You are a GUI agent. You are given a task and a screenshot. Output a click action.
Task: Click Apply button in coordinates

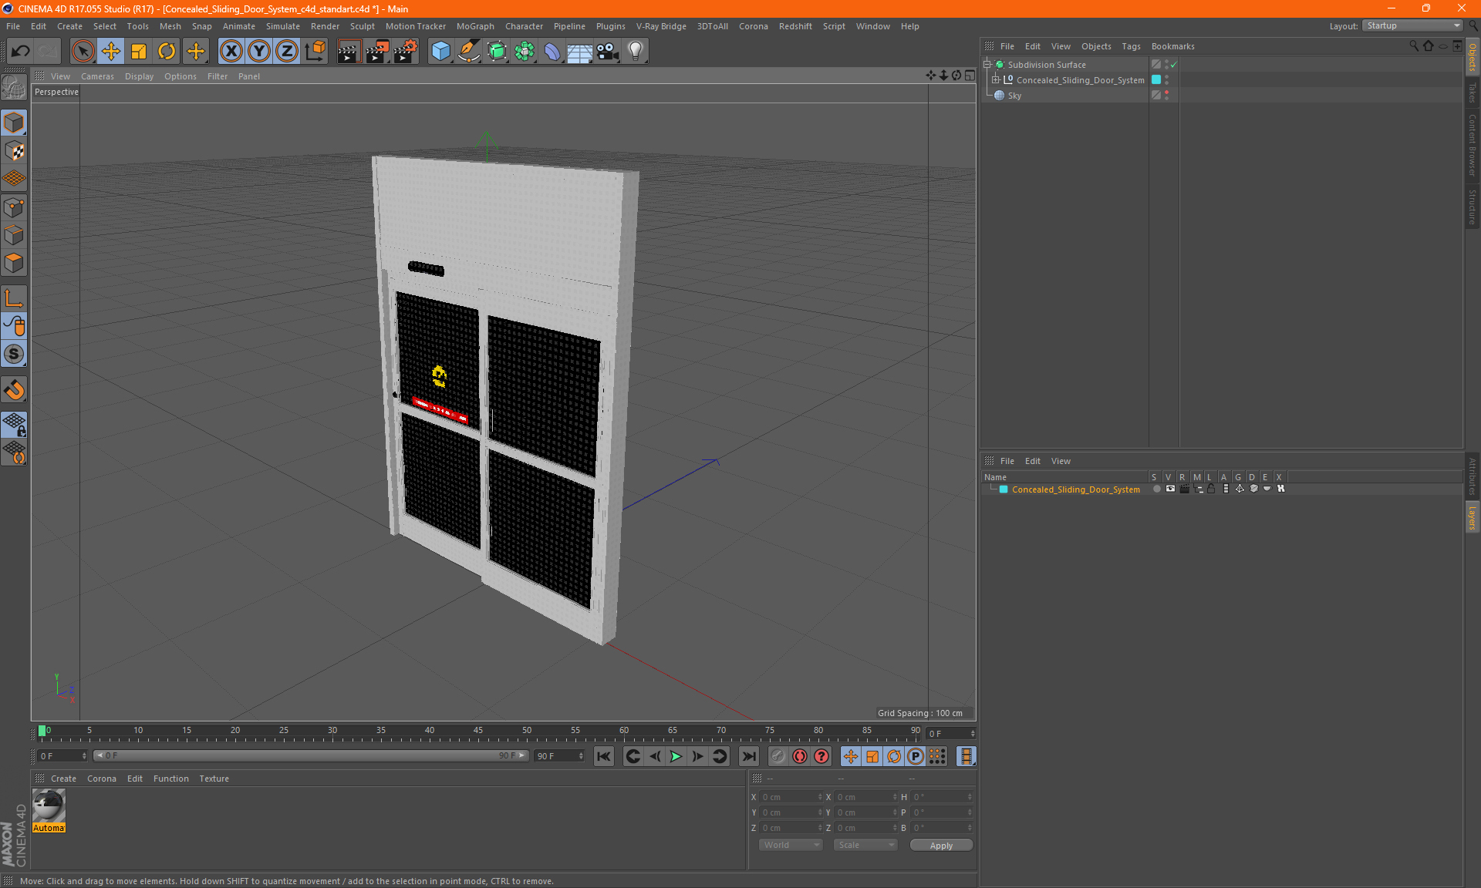coord(941,846)
